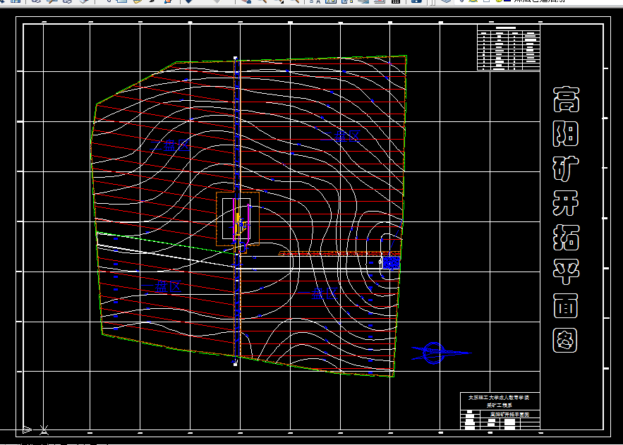Image resolution: width=623 pixels, height=445 pixels.
Task: Click the blue north arrow compass symbol
Action: 441,353
